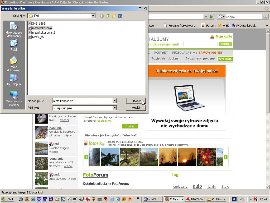Click the Anuluj button

[x=136, y=108]
